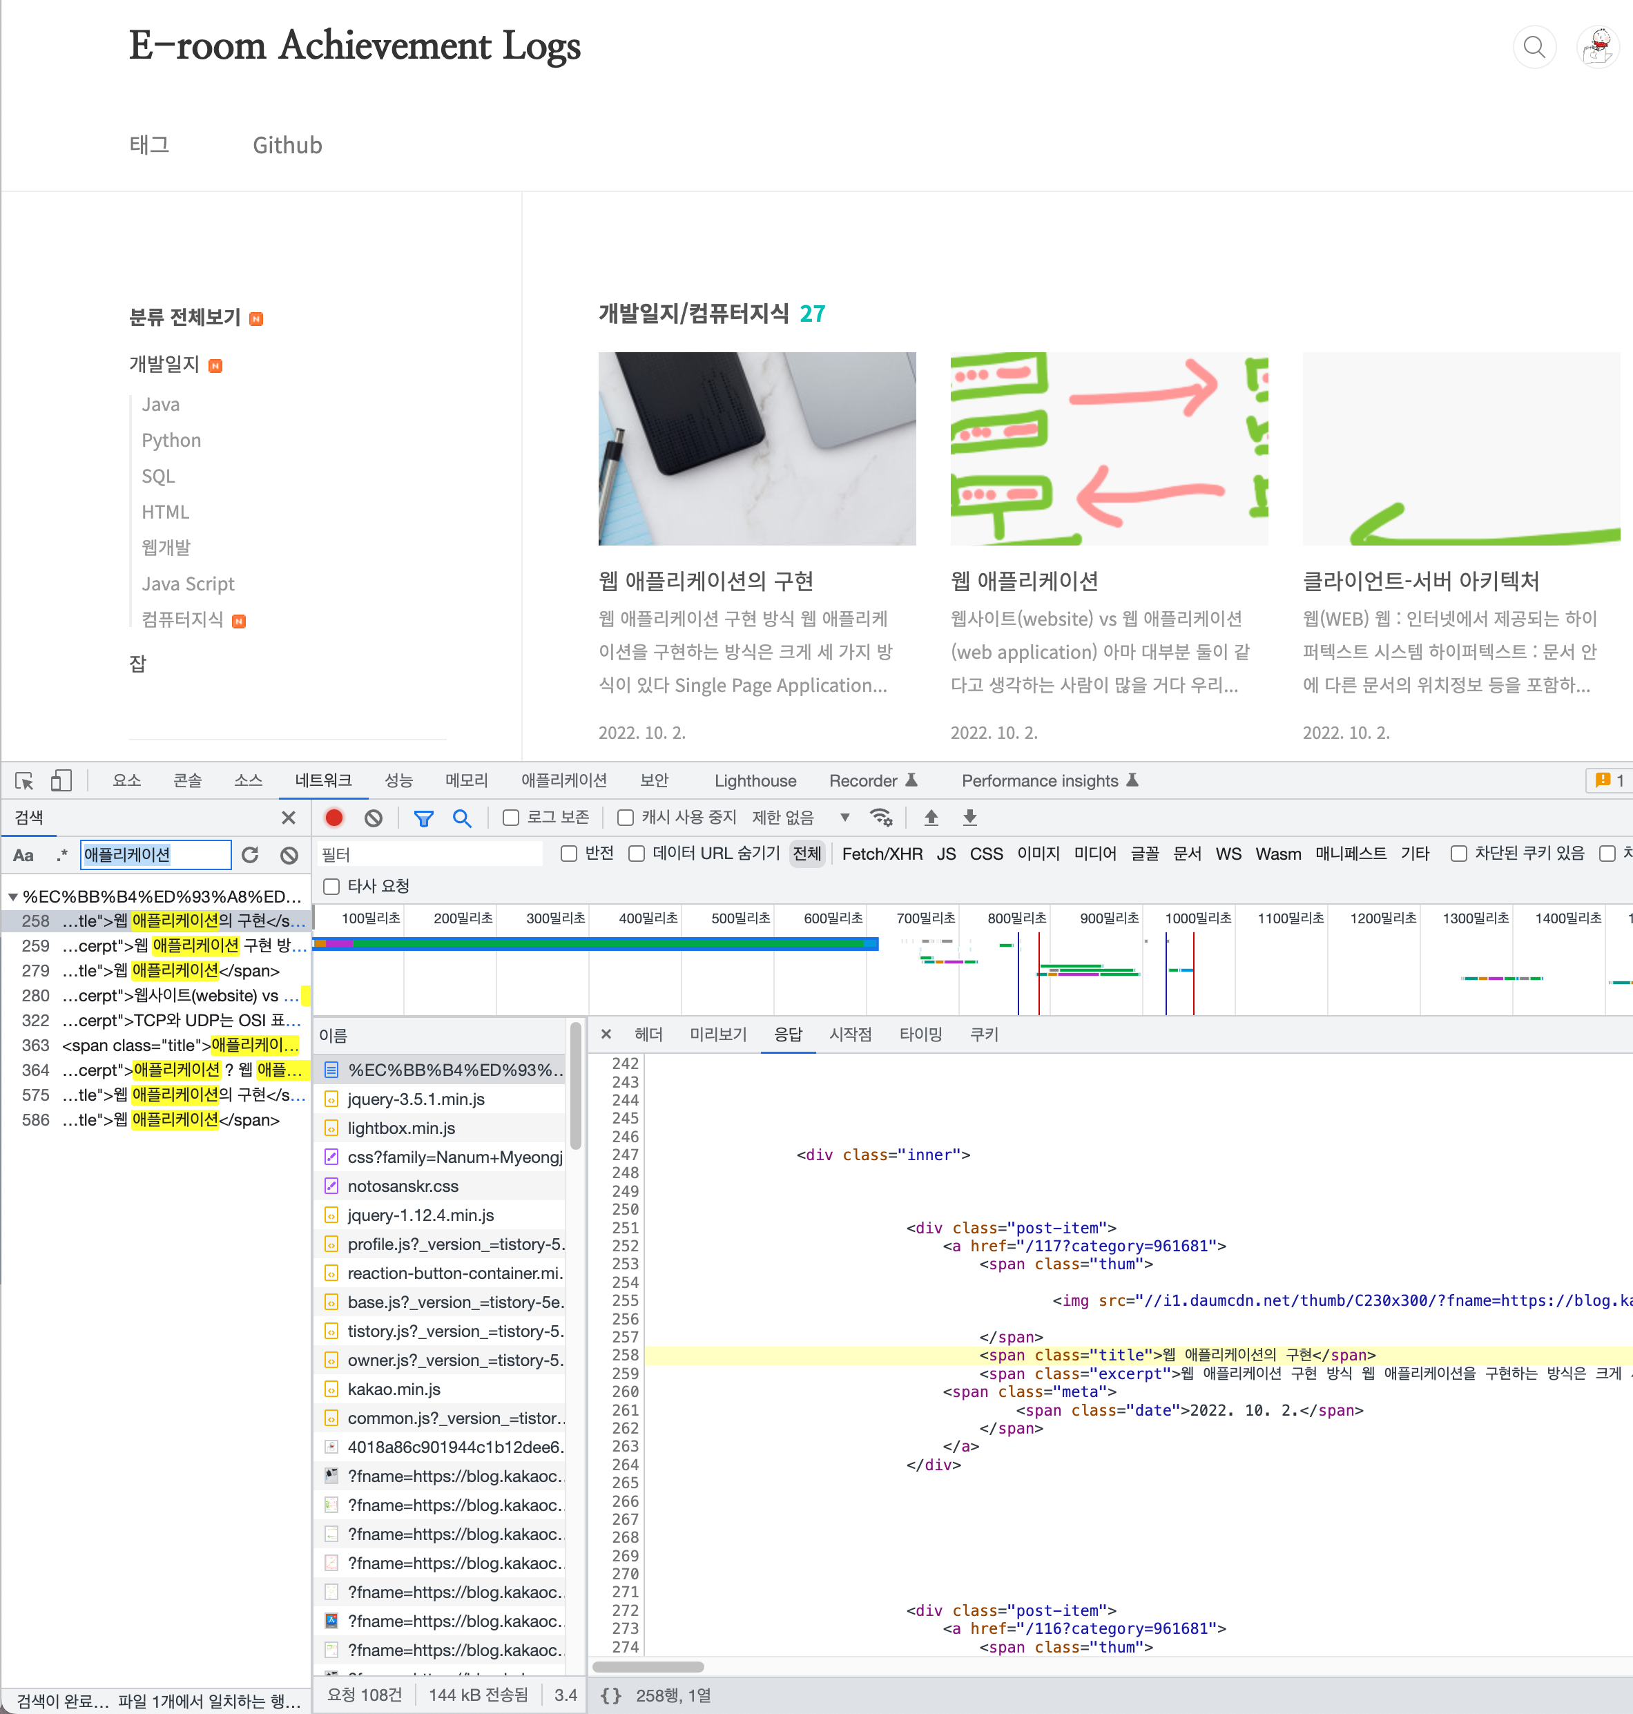
Task: Click the network filter funnel icon
Action: (423, 818)
